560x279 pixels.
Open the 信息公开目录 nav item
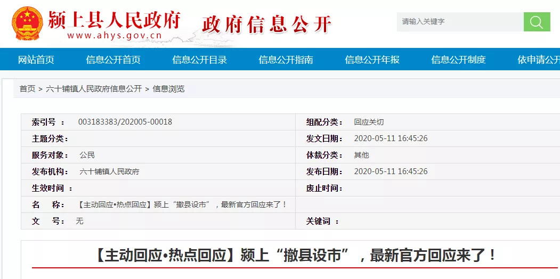pos(200,60)
